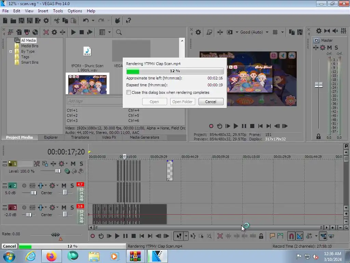Mute video track 1
Image resolution: width=350 pixels, height=263 pixels.
click(x=73, y=164)
